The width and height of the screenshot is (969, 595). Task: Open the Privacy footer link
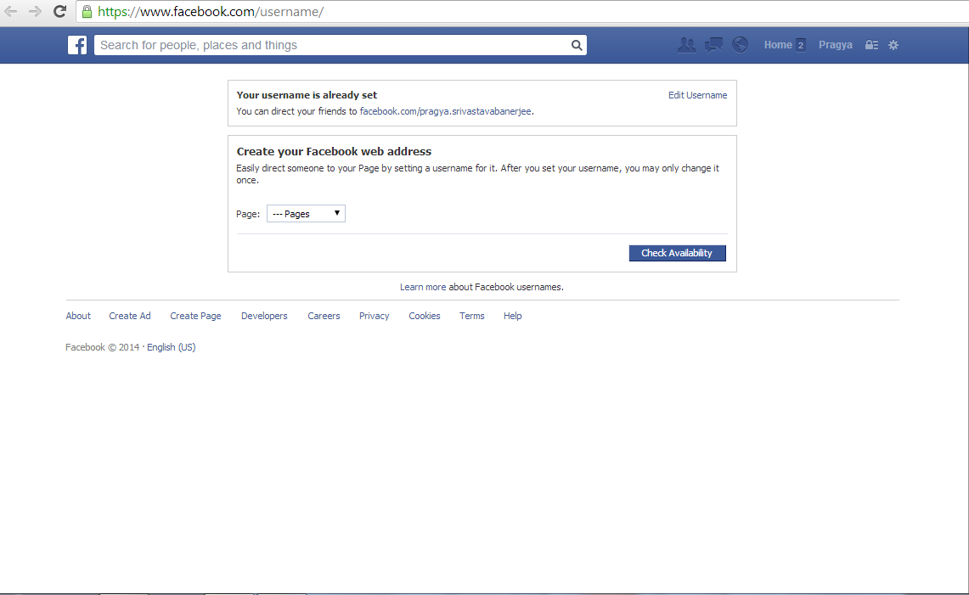point(374,316)
